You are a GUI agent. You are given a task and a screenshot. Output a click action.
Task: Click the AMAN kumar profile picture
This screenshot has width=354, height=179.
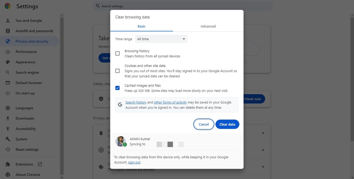(121, 141)
